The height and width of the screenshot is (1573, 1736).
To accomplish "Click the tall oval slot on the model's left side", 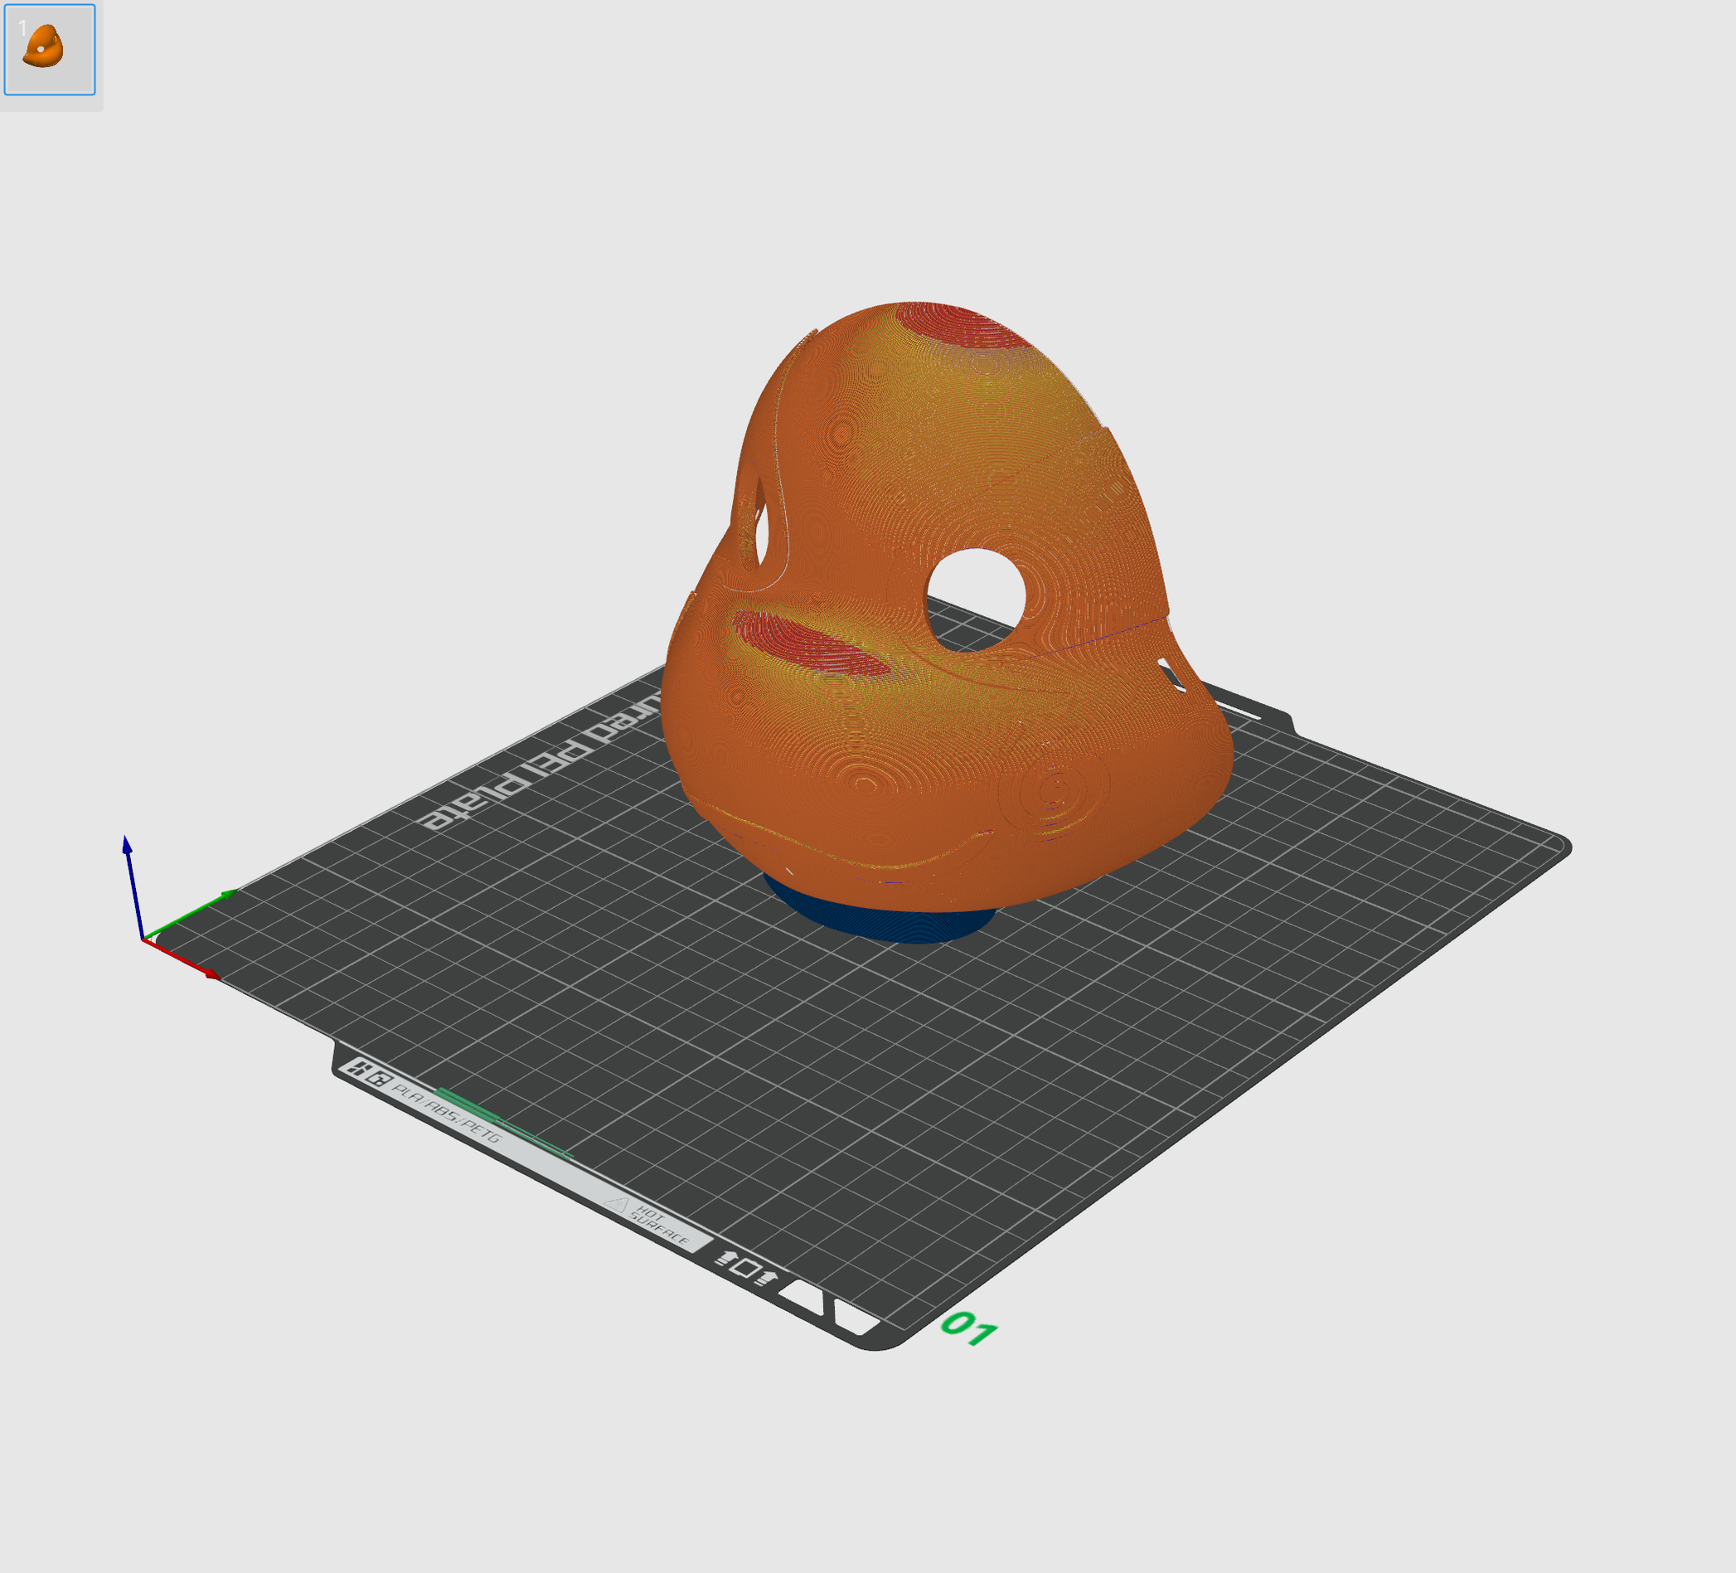I will (761, 527).
